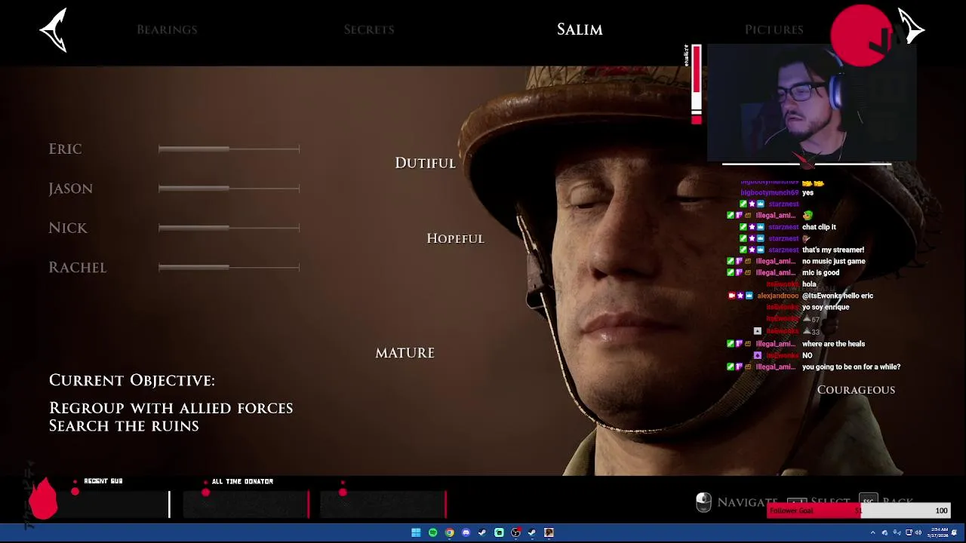The width and height of the screenshot is (966, 543).
Task: Click the left arrow navigation icon
Action: (54, 30)
